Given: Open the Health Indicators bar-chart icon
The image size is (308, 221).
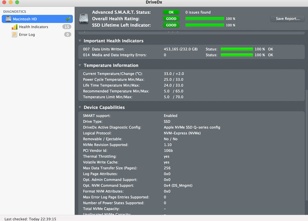Looking at the screenshot, I should click(15, 27).
